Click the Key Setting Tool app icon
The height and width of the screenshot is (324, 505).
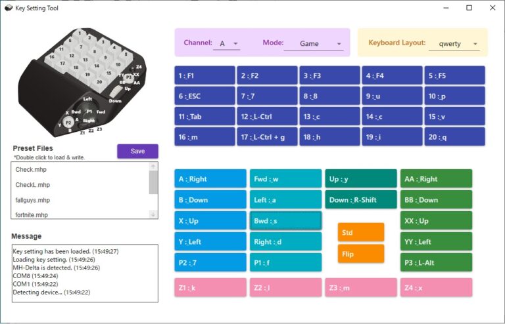(x=8, y=8)
